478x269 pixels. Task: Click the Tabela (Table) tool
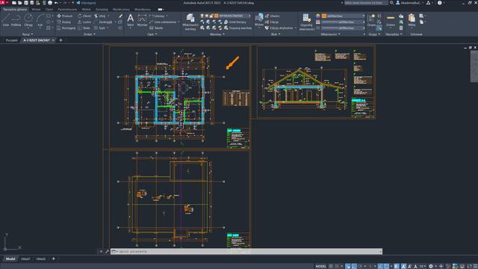pos(156,28)
